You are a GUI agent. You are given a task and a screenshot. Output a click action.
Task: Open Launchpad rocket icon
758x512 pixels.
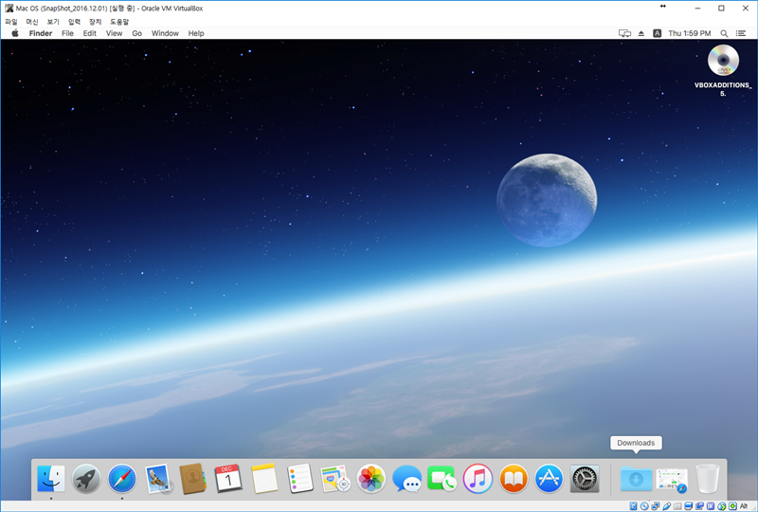pos(86,479)
